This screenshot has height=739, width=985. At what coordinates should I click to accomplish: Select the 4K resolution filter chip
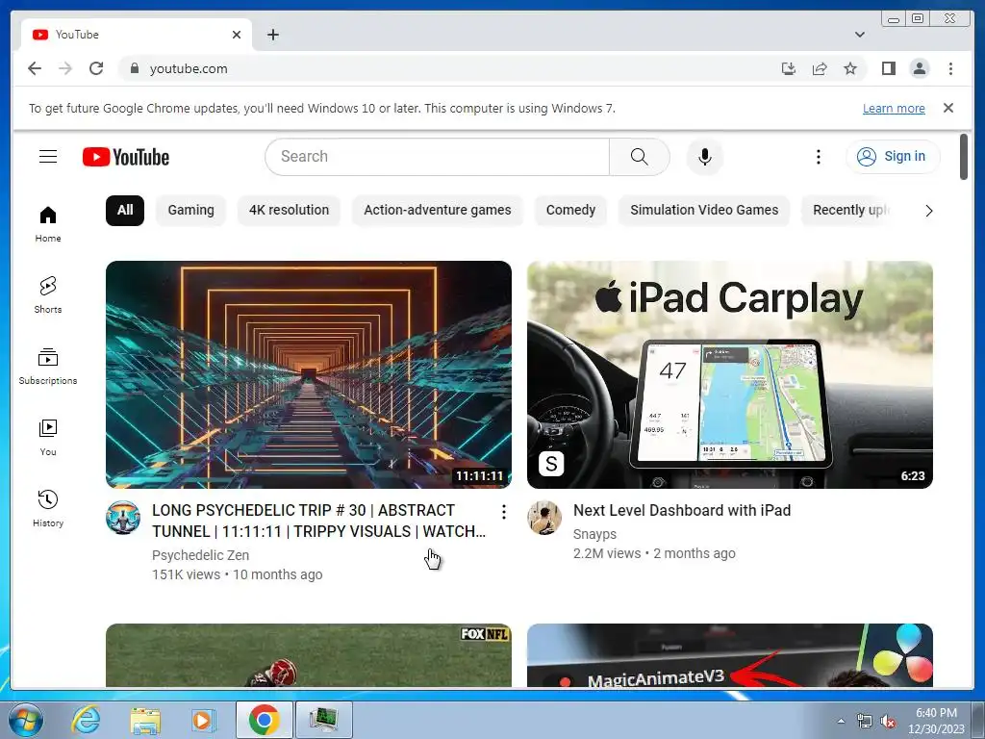(x=289, y=210)
